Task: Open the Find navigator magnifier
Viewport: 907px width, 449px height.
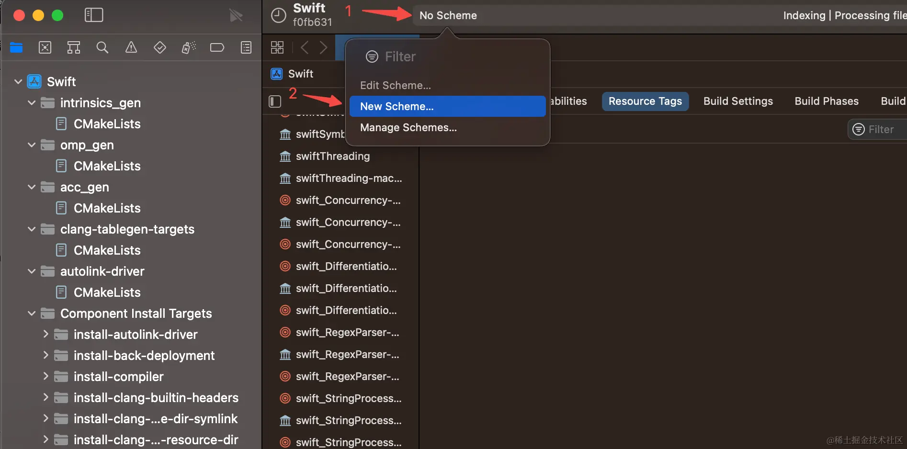Action: (x=102, y=47)
